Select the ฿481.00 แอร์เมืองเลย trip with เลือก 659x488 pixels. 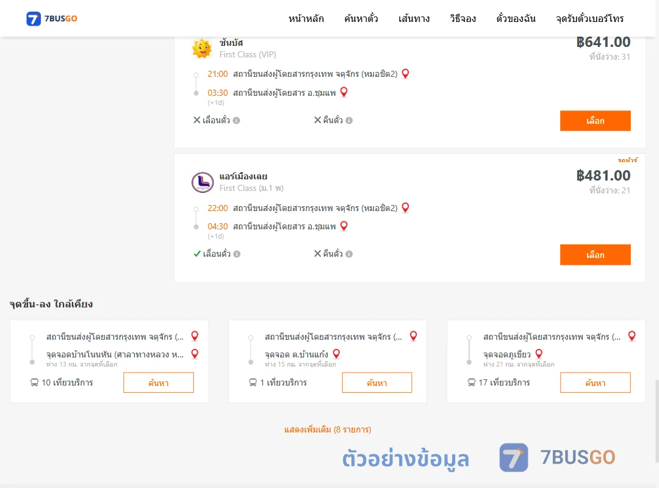[x=595, y=255]
